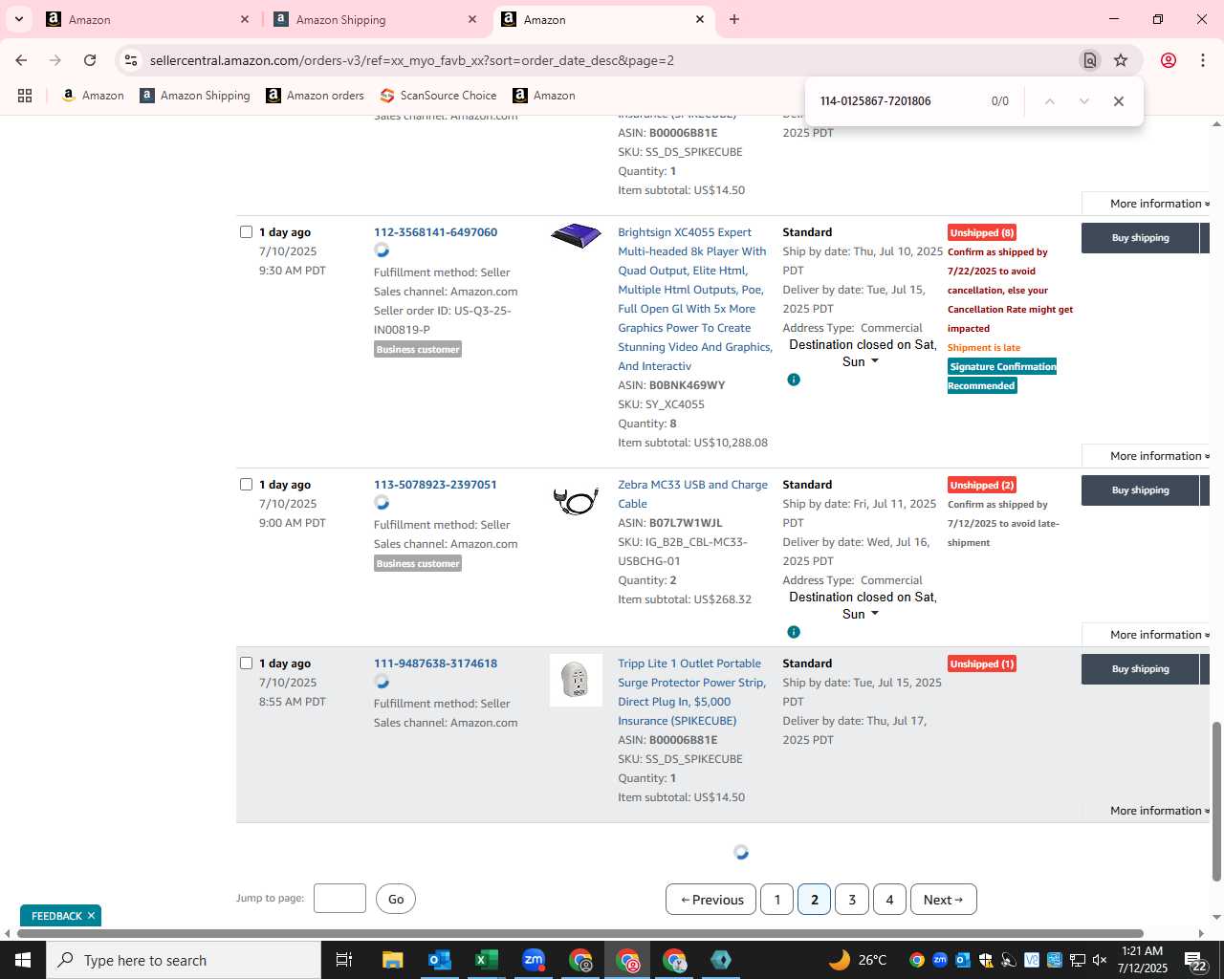The image size is (1224, 979).
Task: Open order 111-9487638-3174618 details
Action: coord(435,664)
